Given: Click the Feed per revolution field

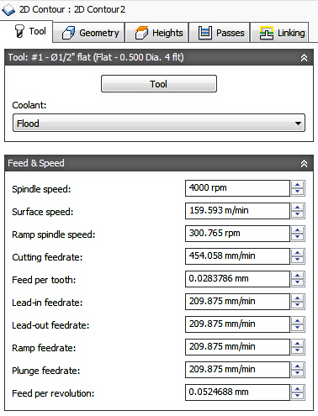Looking at the screenshot, I should (x=237, y=392).
